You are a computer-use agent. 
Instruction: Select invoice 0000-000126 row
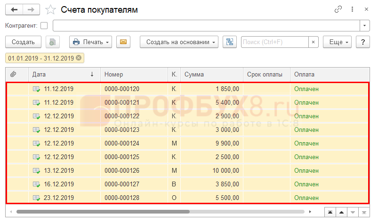coord(122,169)
